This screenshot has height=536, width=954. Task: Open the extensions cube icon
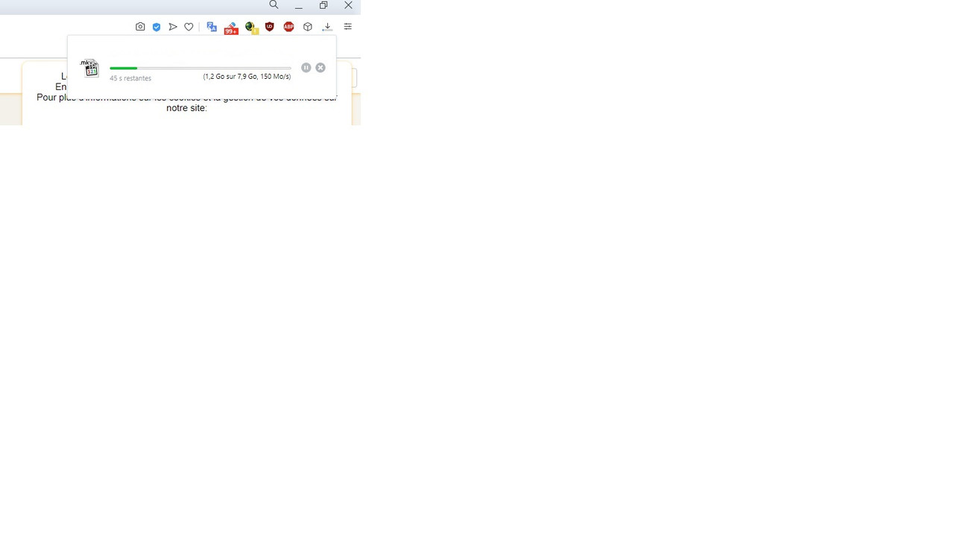point(308,27)
